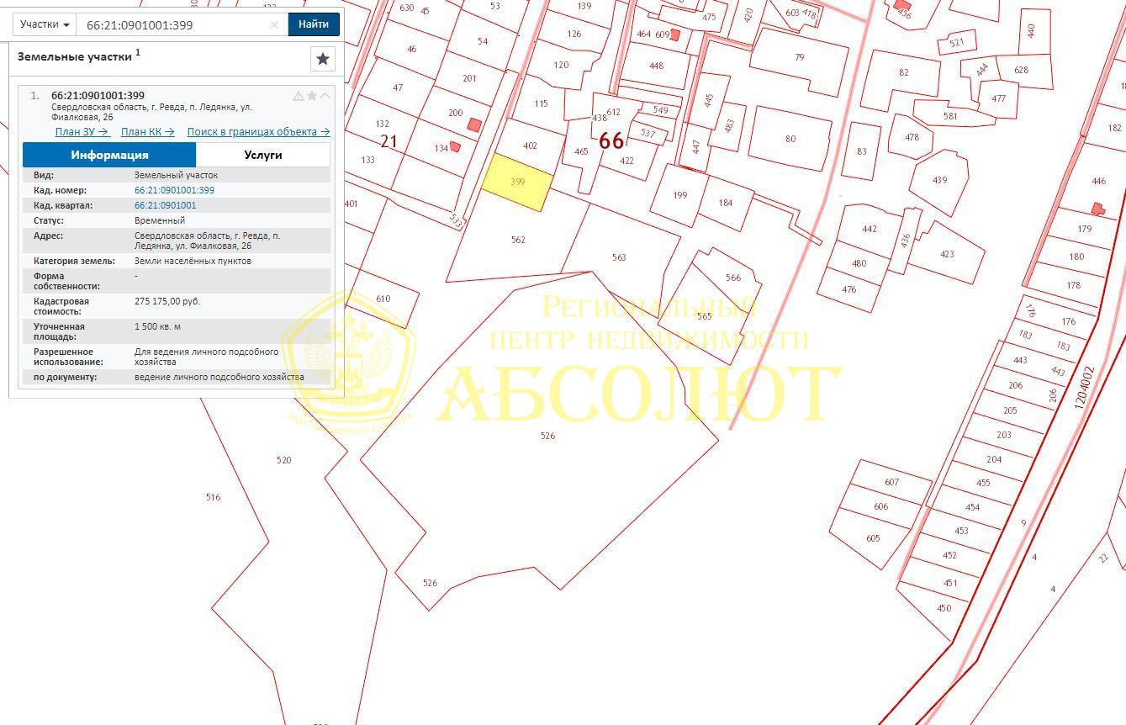Select parcel 402 on the map

tap(530, 146)
